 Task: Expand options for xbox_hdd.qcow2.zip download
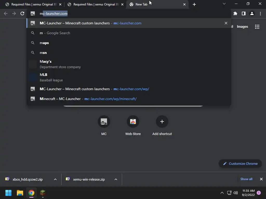tap(55, 179)
